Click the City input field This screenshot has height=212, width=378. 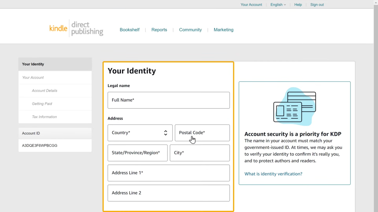(200, 153)
